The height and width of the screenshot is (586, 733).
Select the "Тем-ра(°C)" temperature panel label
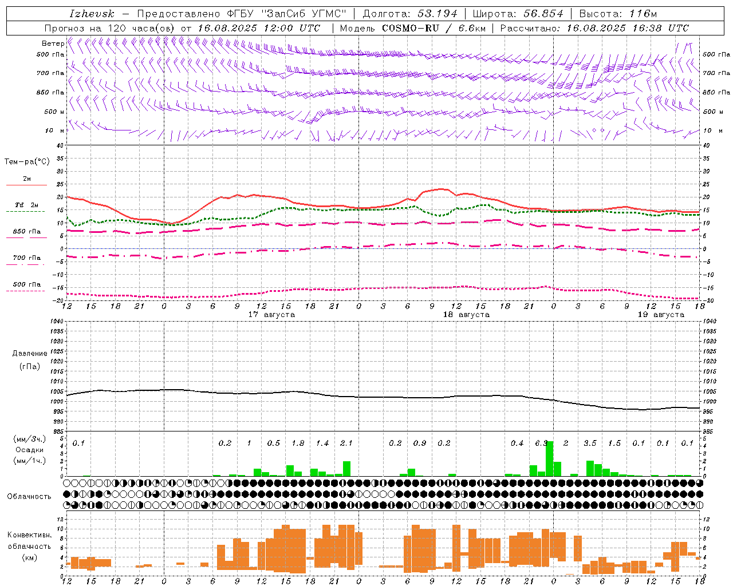(x=27, y=162)
